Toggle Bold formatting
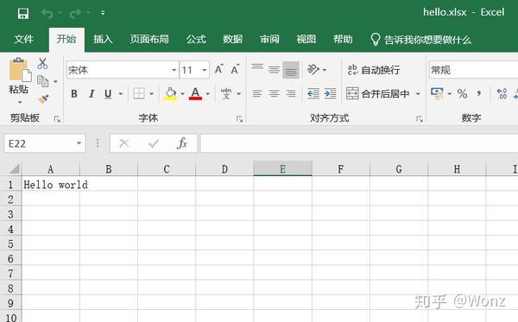The image size is (518, 322). coord(74,94)
